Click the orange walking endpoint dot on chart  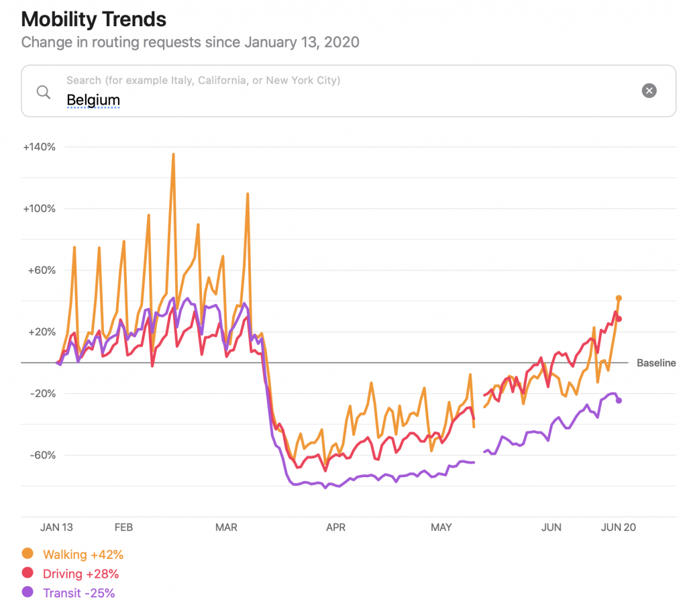(x=619, y=298)
